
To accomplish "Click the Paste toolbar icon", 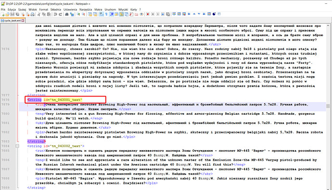I will [x=49, y=14].
